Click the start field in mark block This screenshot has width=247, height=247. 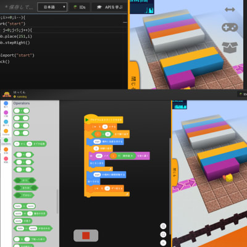[x=97, y=141]
